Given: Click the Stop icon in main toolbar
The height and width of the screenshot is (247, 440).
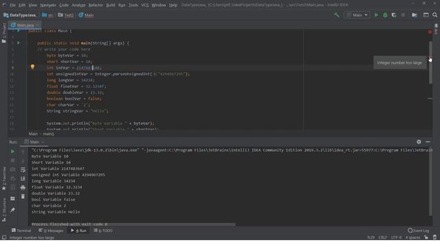Looking at the screenshot, I should [x=403, y=15].
